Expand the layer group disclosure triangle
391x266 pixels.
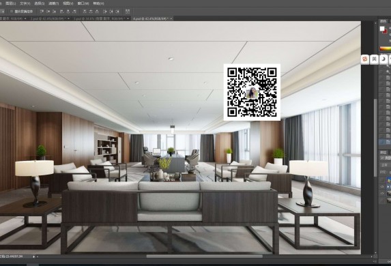(388, 187)
